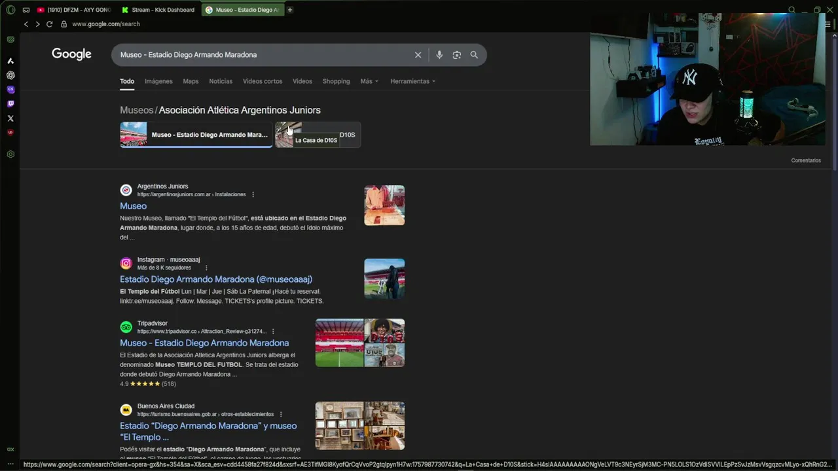Open the Tripadvisor result image collage
This screenshot has width=838, height=471.
coord(360,343)
